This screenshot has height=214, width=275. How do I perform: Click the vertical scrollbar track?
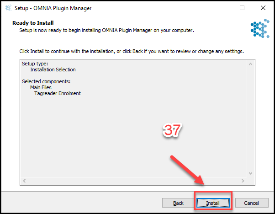coord(250,119)
